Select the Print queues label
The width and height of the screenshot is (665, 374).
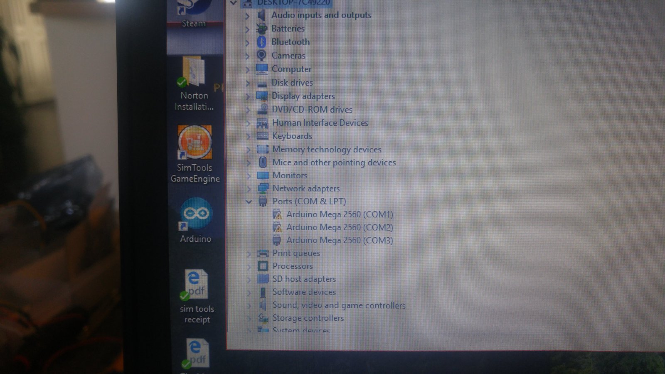pyautogui.click(x=296, y=253)
